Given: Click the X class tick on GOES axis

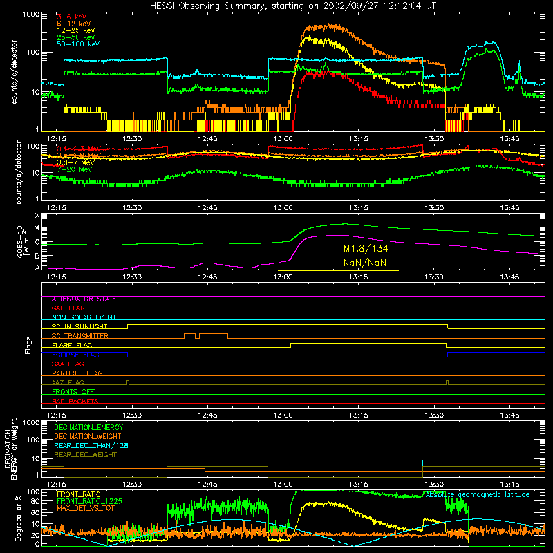Looking at the screenshot, I should click(37, 216).
